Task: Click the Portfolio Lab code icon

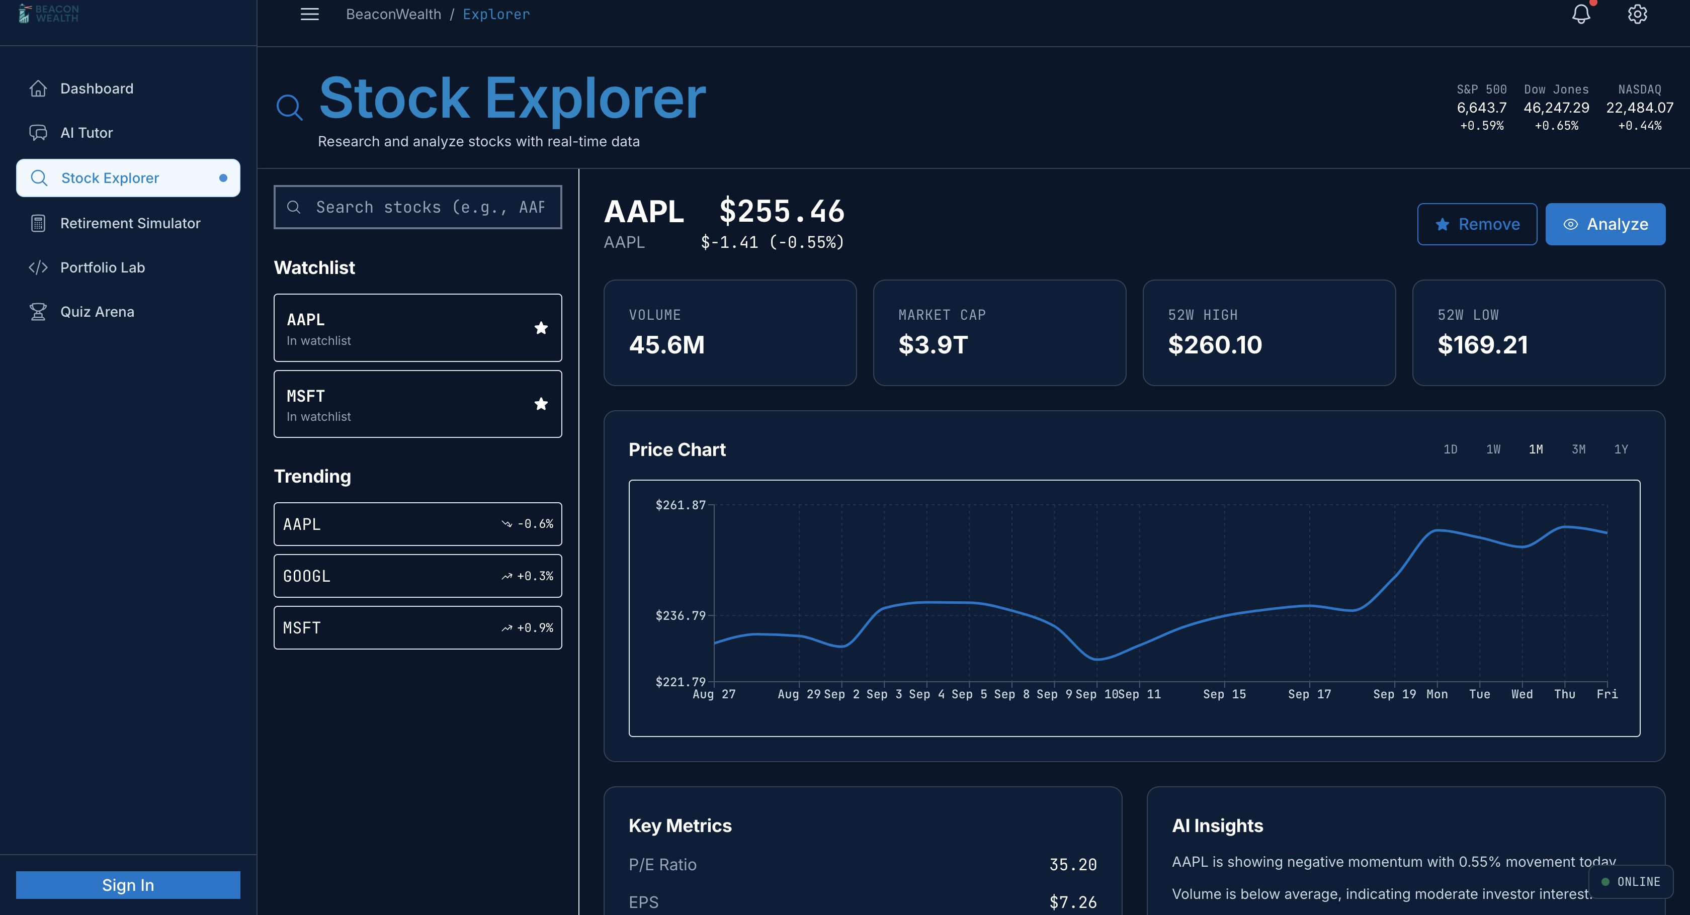Action: 38,267
